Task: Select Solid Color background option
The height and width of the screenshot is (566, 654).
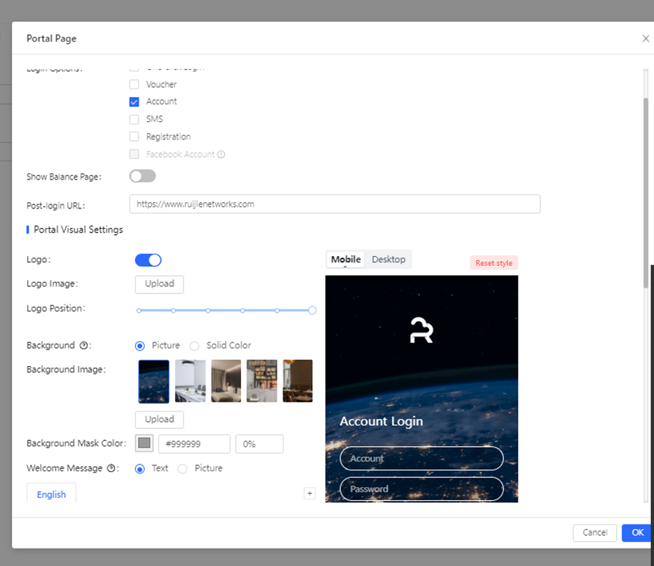Action: pos(194,346)
